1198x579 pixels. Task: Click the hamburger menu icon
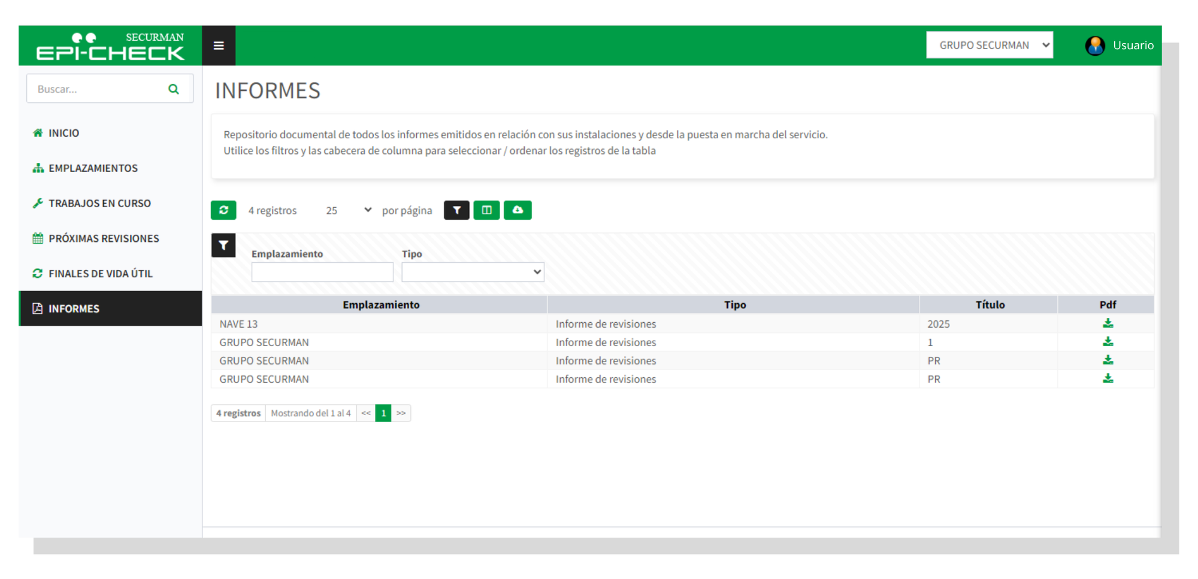(219, 46)
